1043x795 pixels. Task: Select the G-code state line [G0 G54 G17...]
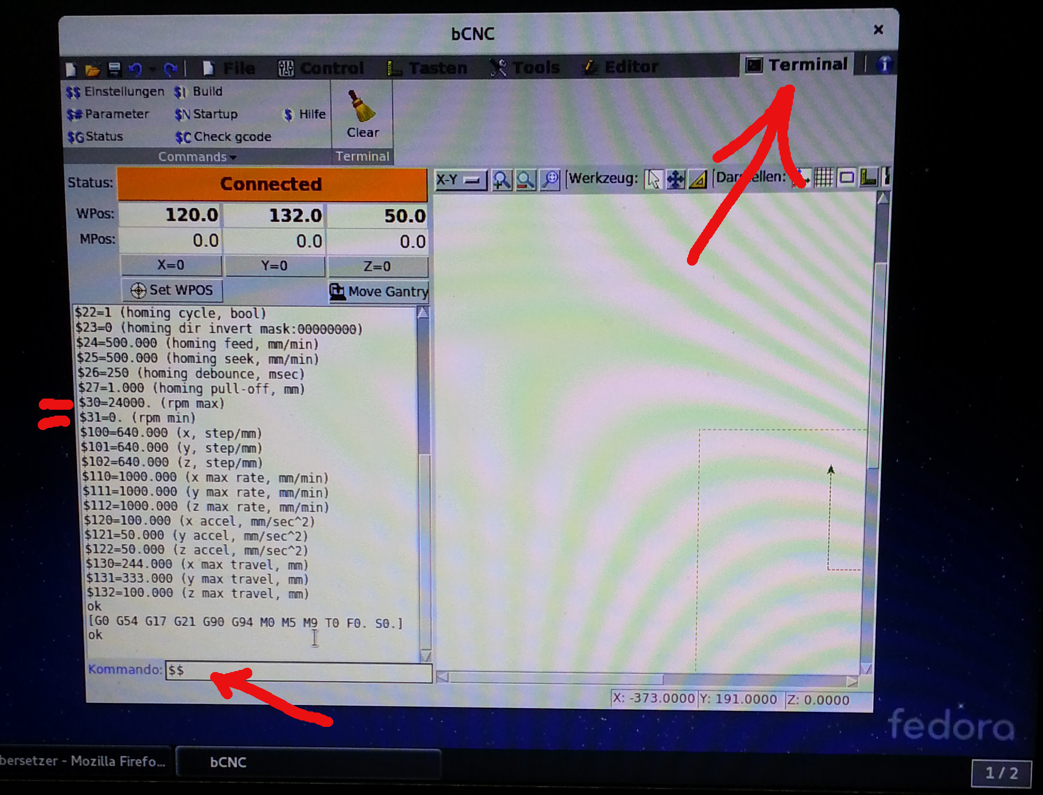coord(245,623)
